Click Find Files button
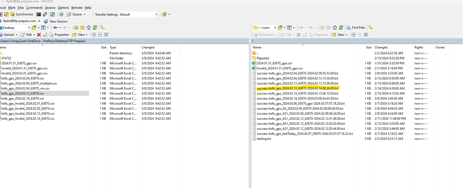The image size is (463, 188). click(356, 28)
